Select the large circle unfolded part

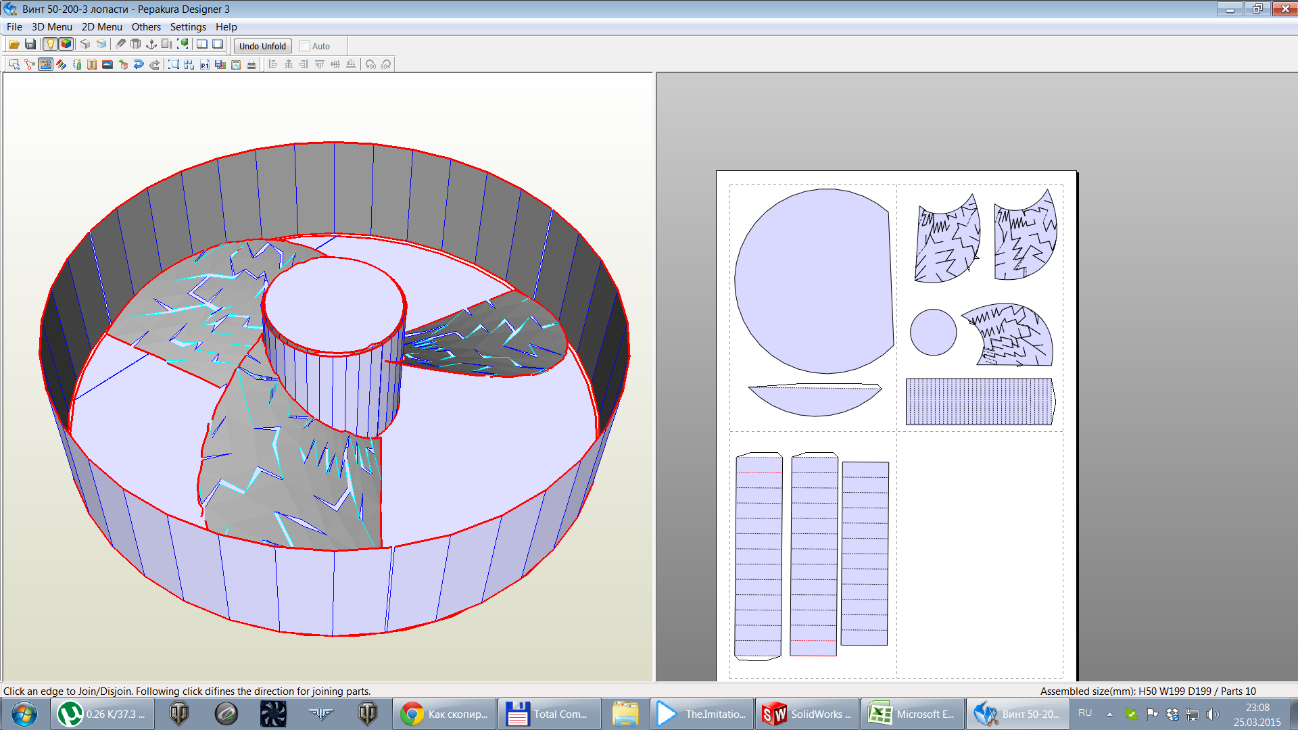pos(813,281)
